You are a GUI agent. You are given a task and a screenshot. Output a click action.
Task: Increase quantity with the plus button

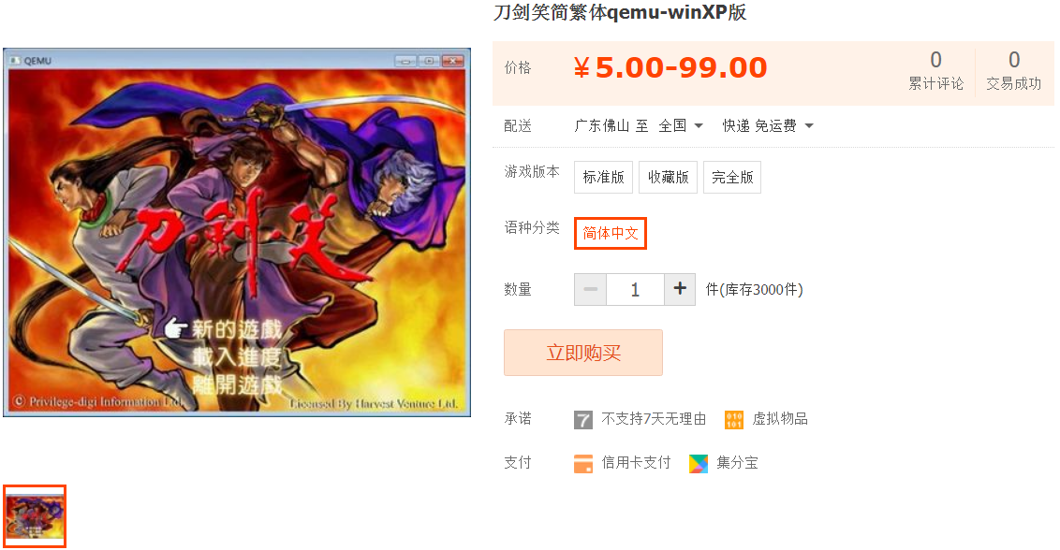point(680,289)
